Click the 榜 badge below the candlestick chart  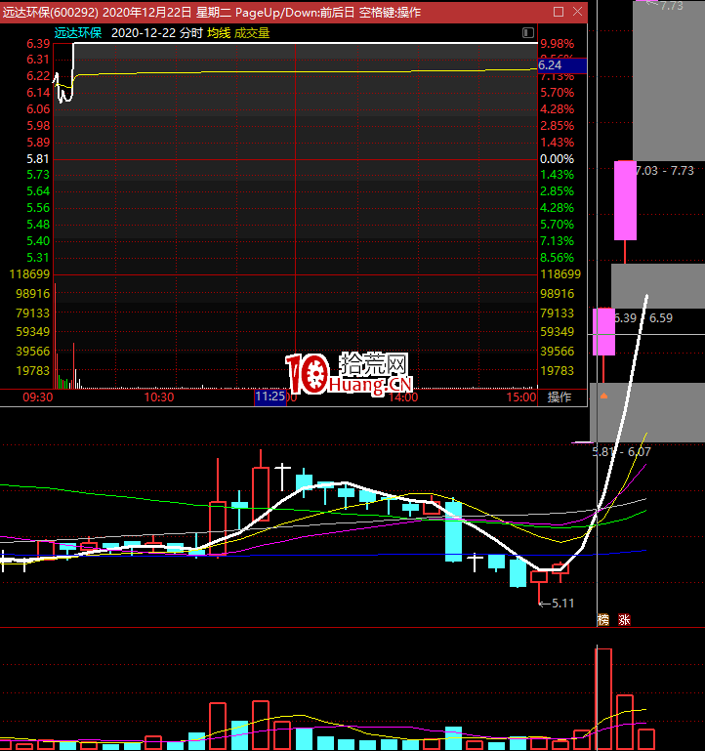click(603, 620)
